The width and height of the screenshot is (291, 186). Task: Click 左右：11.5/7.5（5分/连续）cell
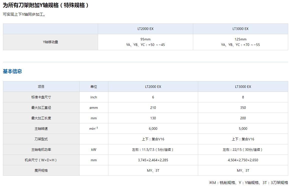[153, 150]
